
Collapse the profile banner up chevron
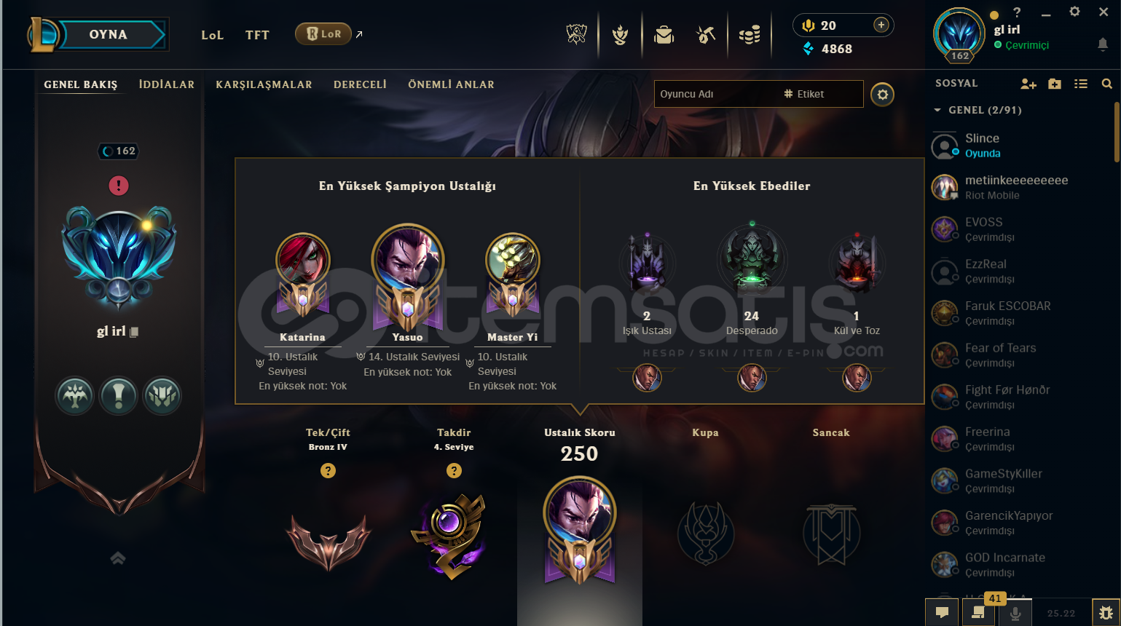pos(118,558)
